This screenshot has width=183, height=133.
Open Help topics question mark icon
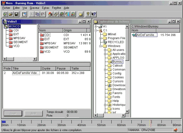tap(88, 14)
